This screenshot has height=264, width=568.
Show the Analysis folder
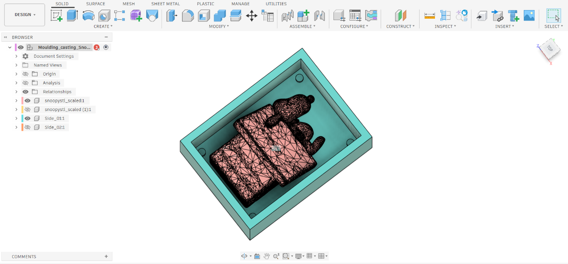25,83
